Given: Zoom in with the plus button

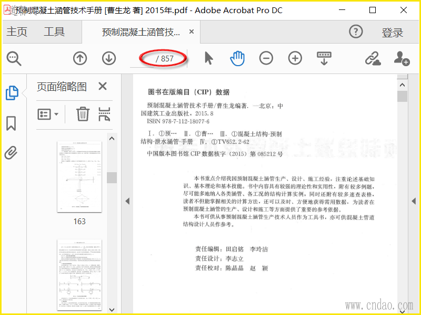Looking at the screenshot, I should pyautogui.click(x=295, y=58).
